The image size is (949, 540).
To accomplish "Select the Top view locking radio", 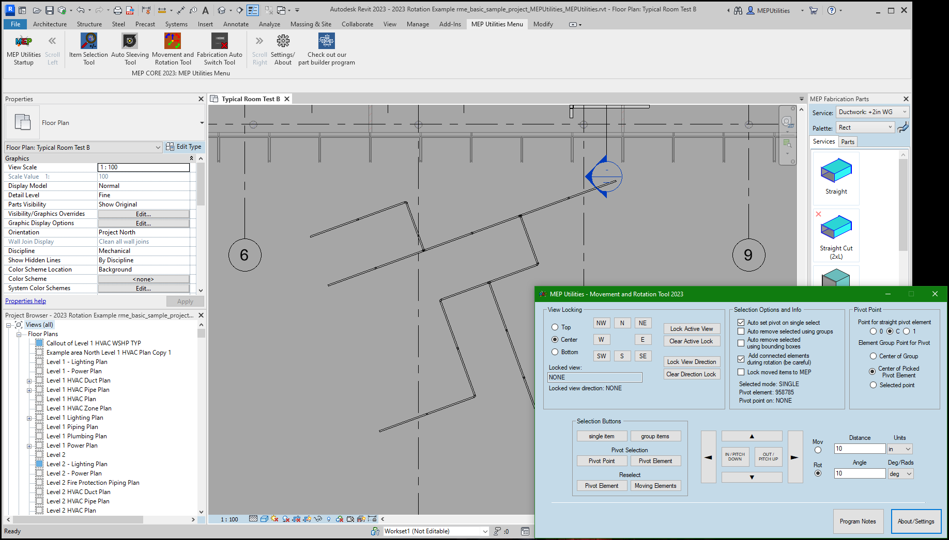I will [x=555, y=327].
